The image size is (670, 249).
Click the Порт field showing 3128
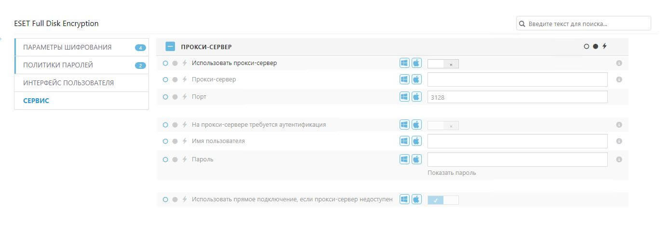tap(517, 97)
